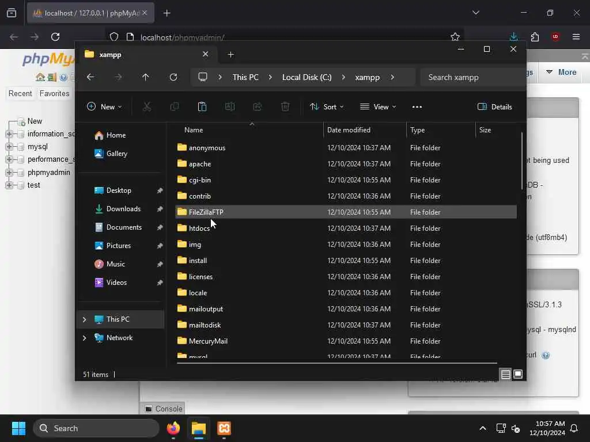Click Search xampp field
Screen dimensions: 590x442
point(472,77)
